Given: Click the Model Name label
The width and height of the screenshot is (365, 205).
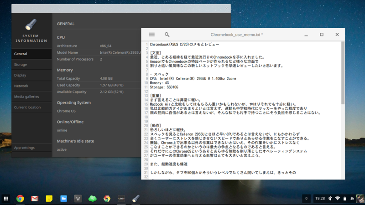Looking at the screenshot, I should tap(67, 52).
